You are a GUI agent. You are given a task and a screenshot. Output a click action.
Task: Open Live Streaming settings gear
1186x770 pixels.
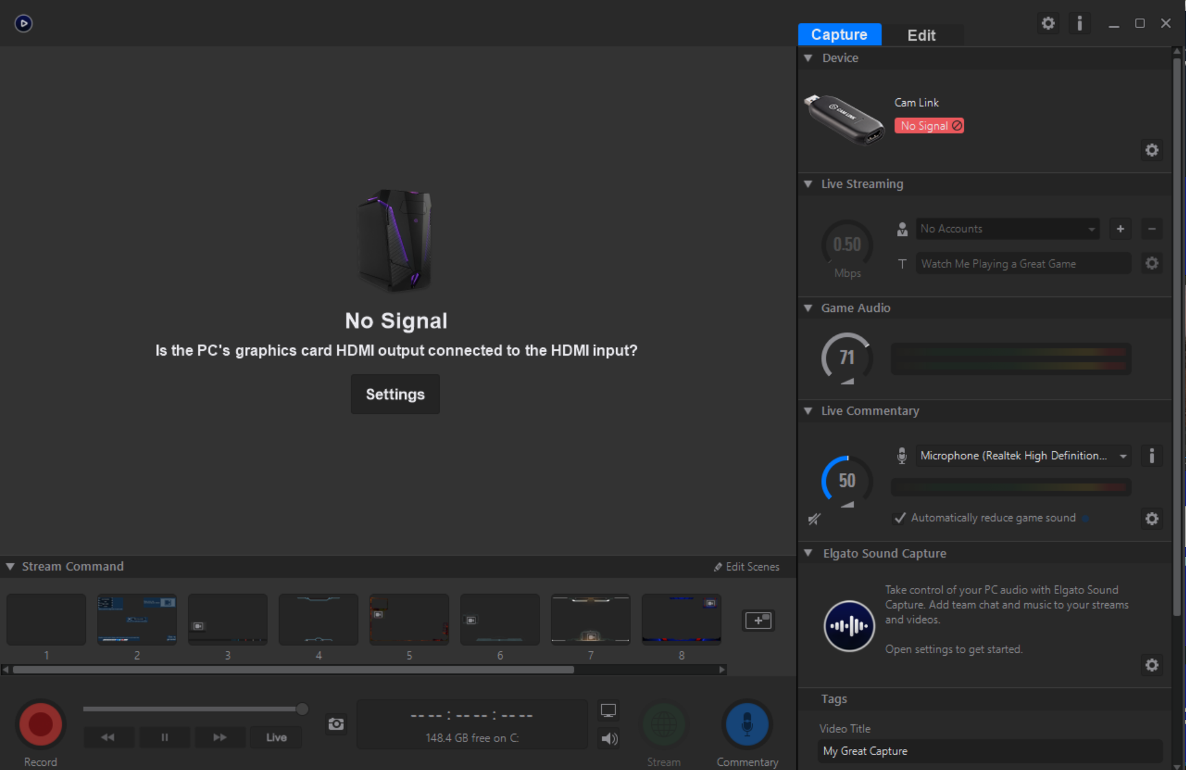pyautogui.click(x=1151, y=264)
